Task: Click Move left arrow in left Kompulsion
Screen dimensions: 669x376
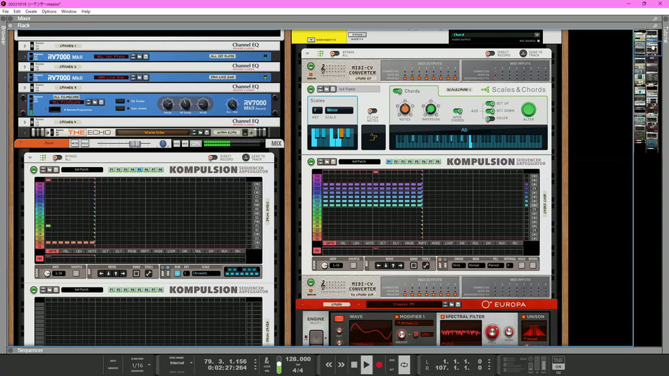Action: (101, 273)
